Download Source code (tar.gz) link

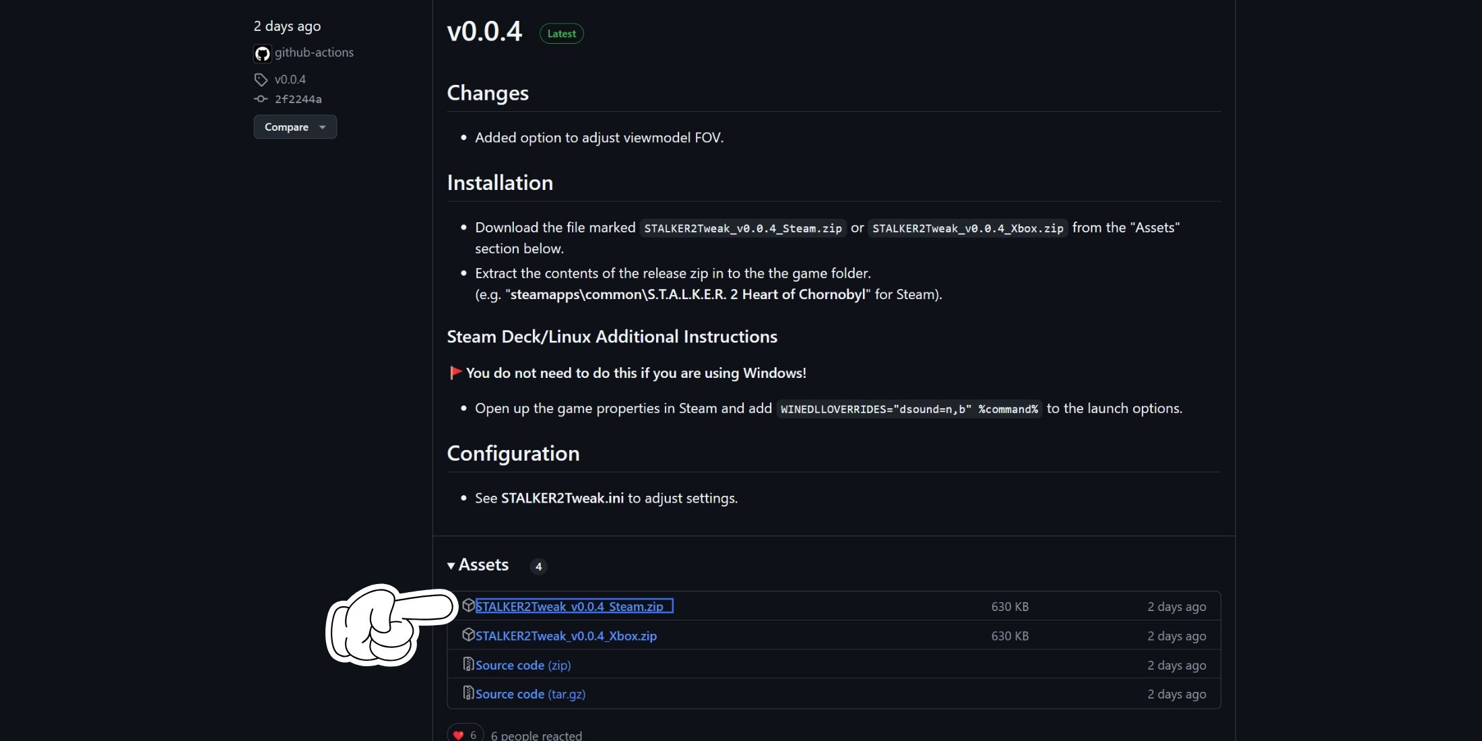pos(530,694)
